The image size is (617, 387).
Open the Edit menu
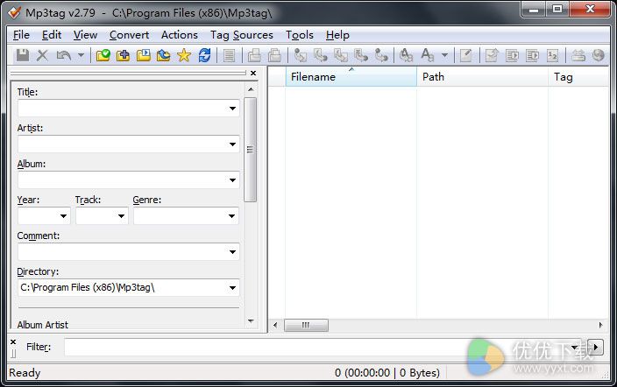(52, 35)
